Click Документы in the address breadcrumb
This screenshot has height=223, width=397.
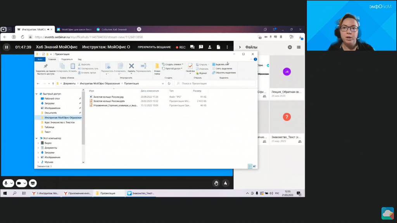click(x=69, y=84)
